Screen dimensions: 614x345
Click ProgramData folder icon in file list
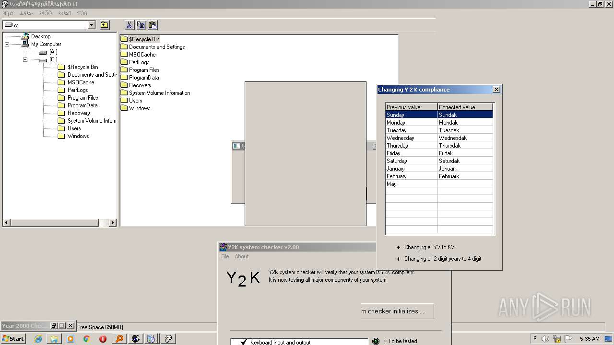tap(124, 78)
